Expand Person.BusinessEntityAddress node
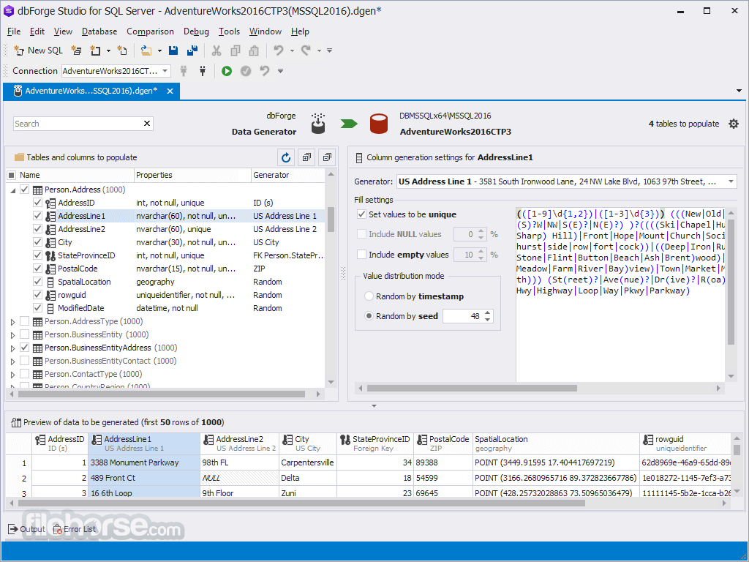The image size is (749, 562). pyautogui.click(x=13, y=348)
